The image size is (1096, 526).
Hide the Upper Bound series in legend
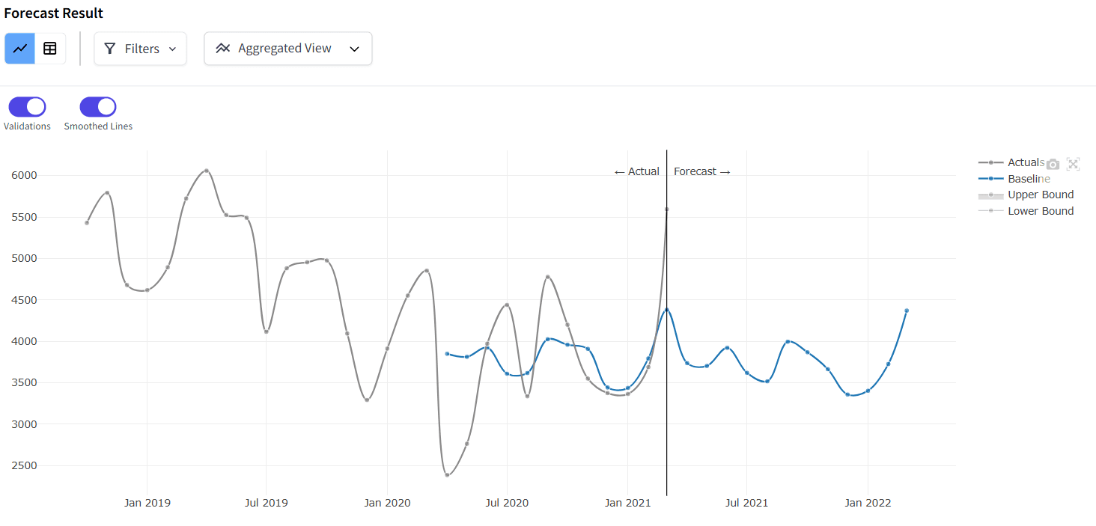(1040, 195)
